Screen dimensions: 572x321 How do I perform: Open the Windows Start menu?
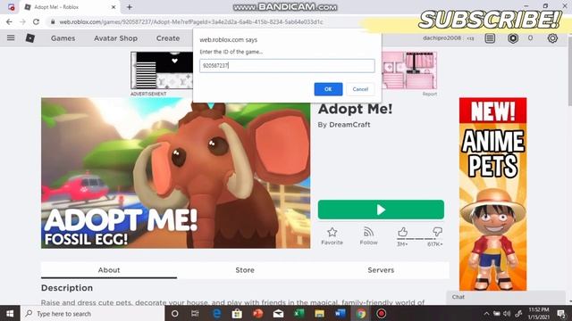point(10,313)
